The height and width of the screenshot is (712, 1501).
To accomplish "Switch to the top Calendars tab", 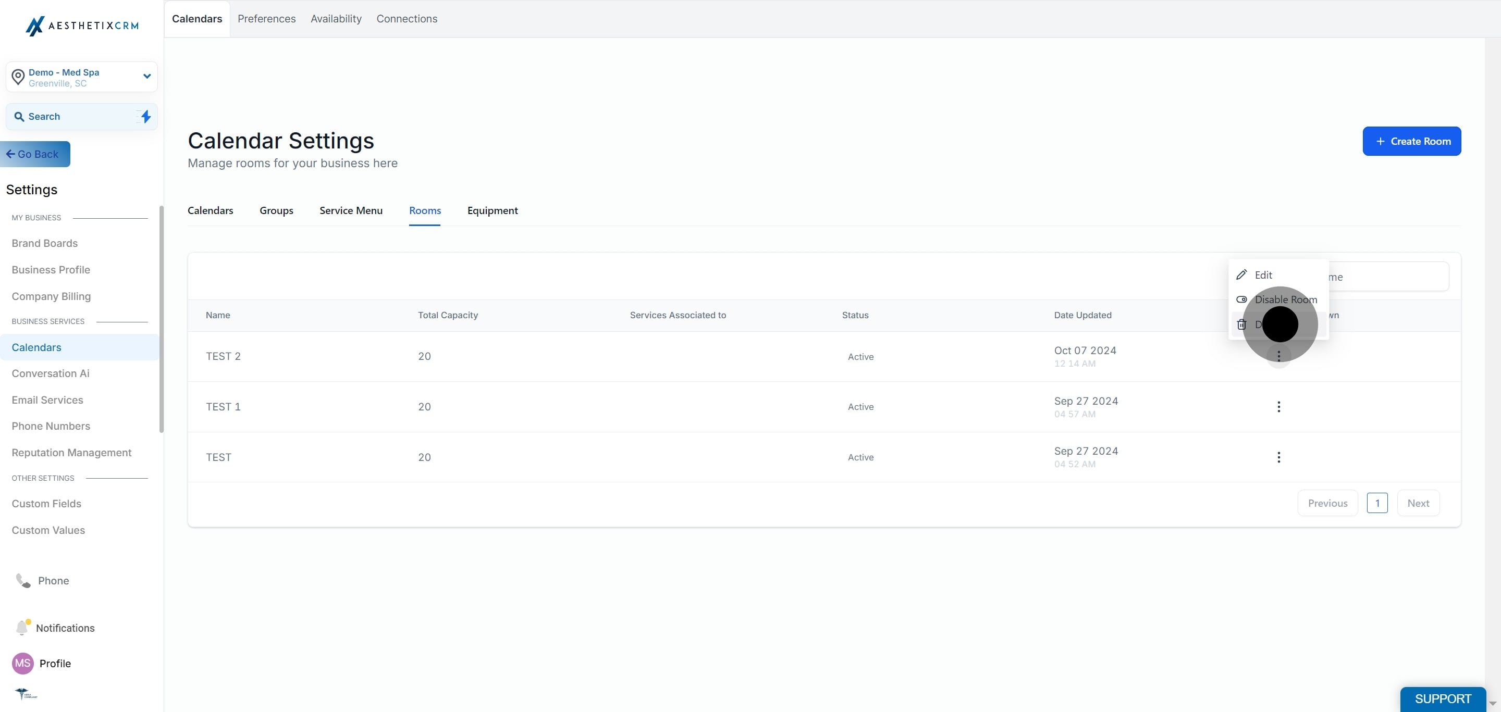I will tap(197, 19).
